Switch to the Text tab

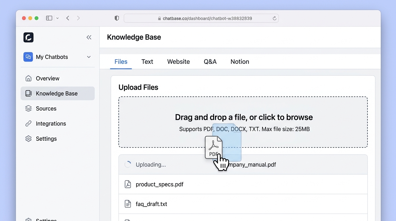(x=147, y=62)
